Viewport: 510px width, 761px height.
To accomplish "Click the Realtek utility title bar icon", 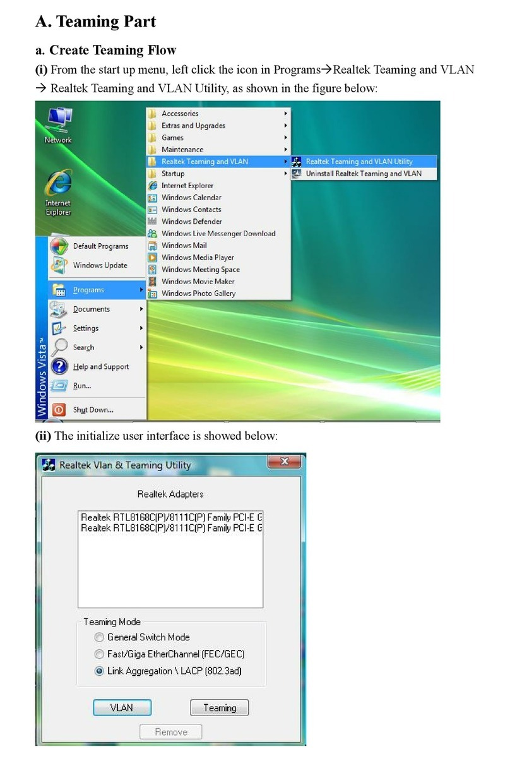I will pos(48,465).
